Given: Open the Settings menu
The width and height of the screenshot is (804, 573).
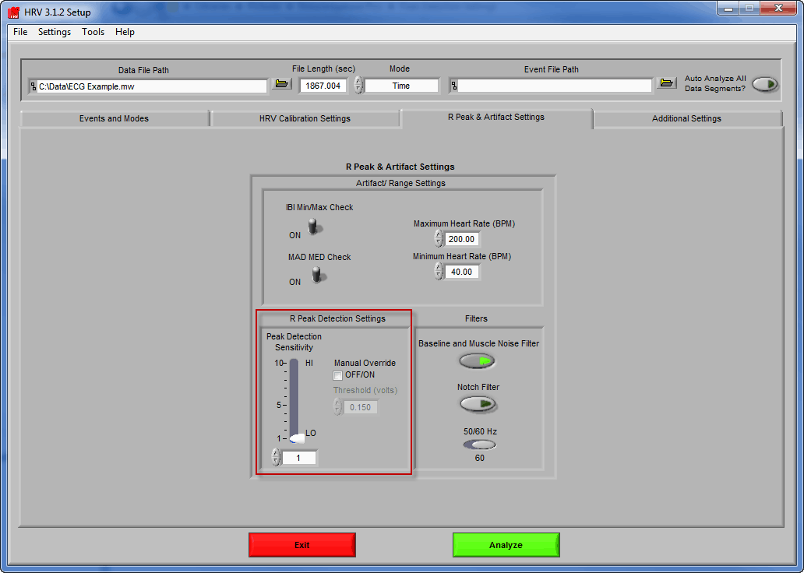Looking at the screenshot, I should pyautogui.click(x=55, y=32).
